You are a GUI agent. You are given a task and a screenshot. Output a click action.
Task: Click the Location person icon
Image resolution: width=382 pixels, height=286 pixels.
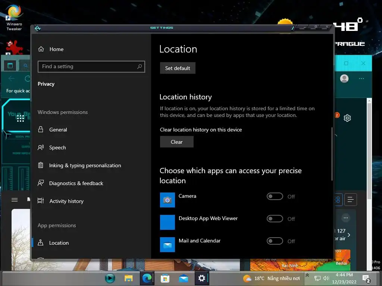[x=41, y=242]
